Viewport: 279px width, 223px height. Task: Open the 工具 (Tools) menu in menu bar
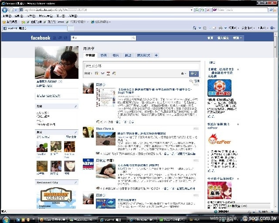click(x=61, y=16)
